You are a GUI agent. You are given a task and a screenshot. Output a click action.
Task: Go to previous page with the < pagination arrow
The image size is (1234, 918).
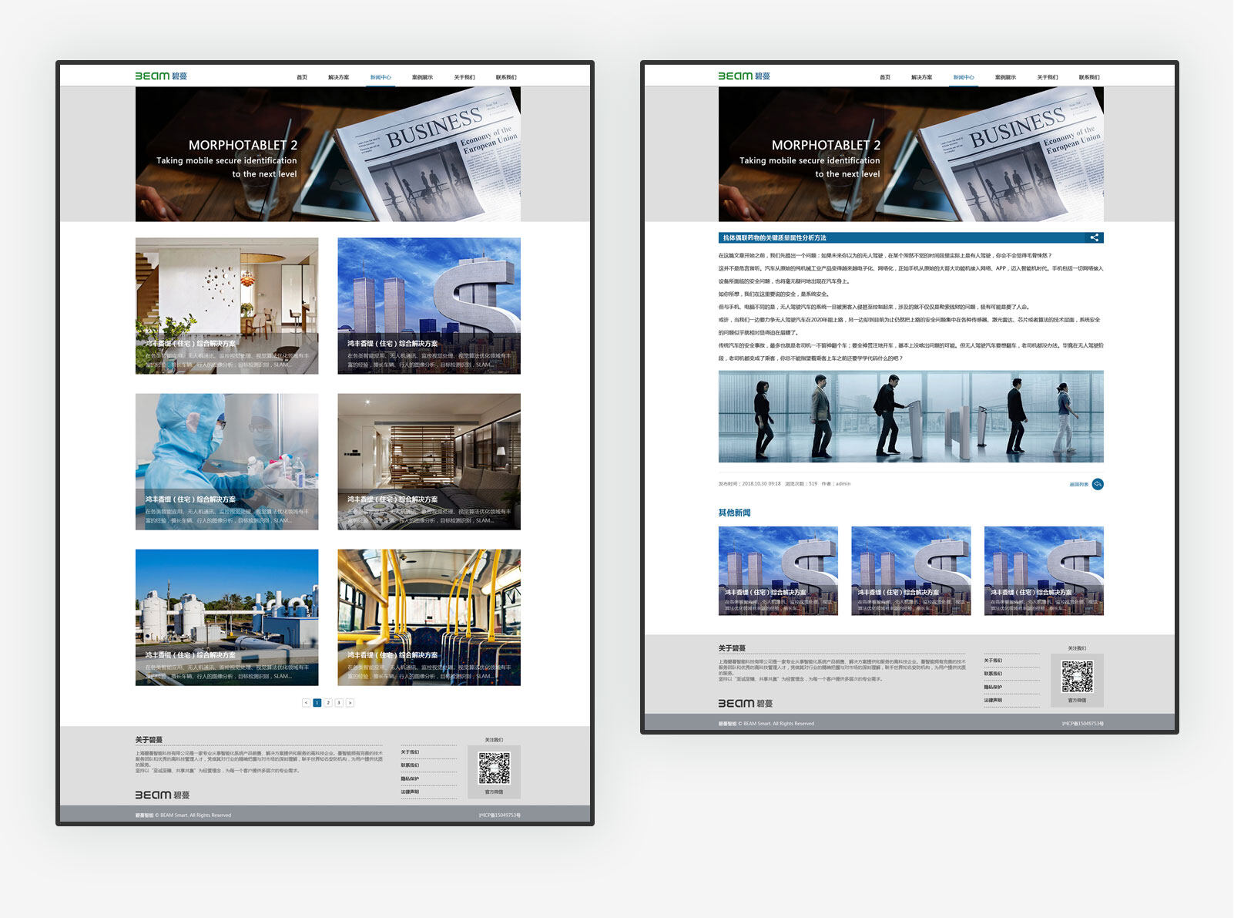pyautogui.click(x=306, y=703)
